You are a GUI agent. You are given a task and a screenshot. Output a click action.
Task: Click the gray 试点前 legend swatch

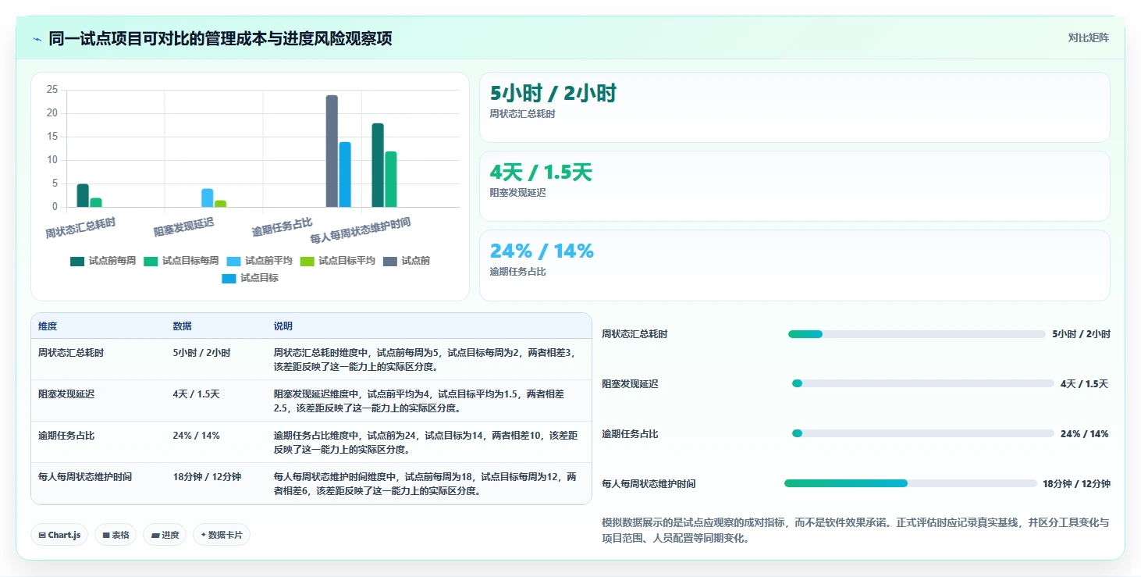389,262
